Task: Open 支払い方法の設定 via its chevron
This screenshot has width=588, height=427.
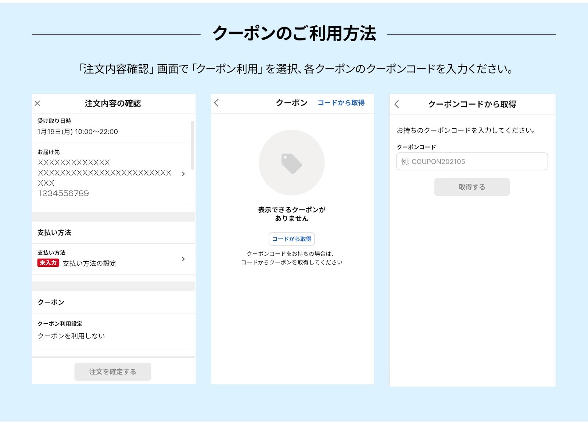Action: [x=183, y=259]
